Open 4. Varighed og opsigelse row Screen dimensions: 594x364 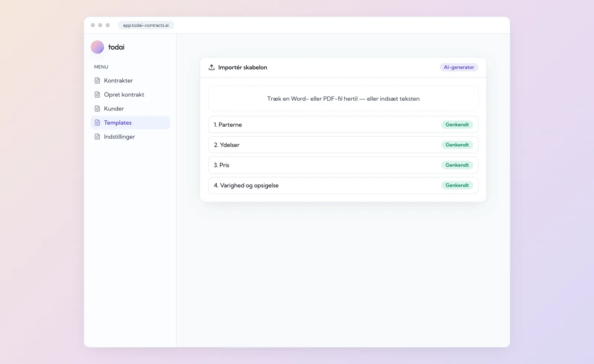click(x=343, y=185)
